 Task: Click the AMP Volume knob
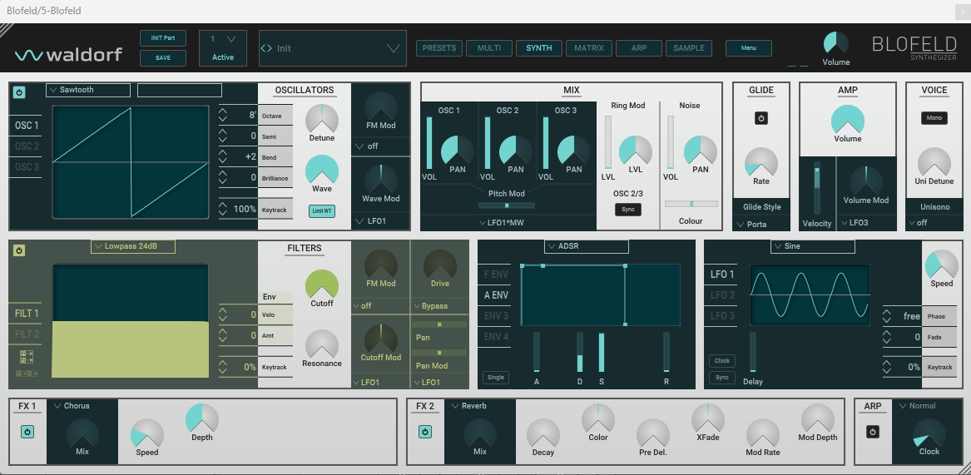[848, 120]
